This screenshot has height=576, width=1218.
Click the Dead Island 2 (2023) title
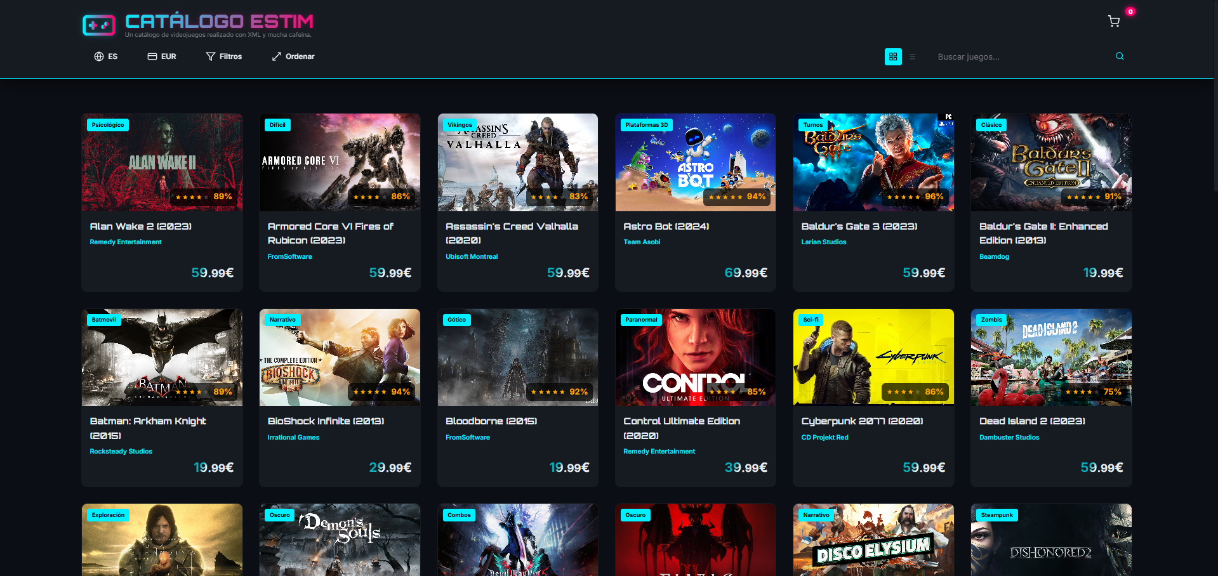(1032, 421)
